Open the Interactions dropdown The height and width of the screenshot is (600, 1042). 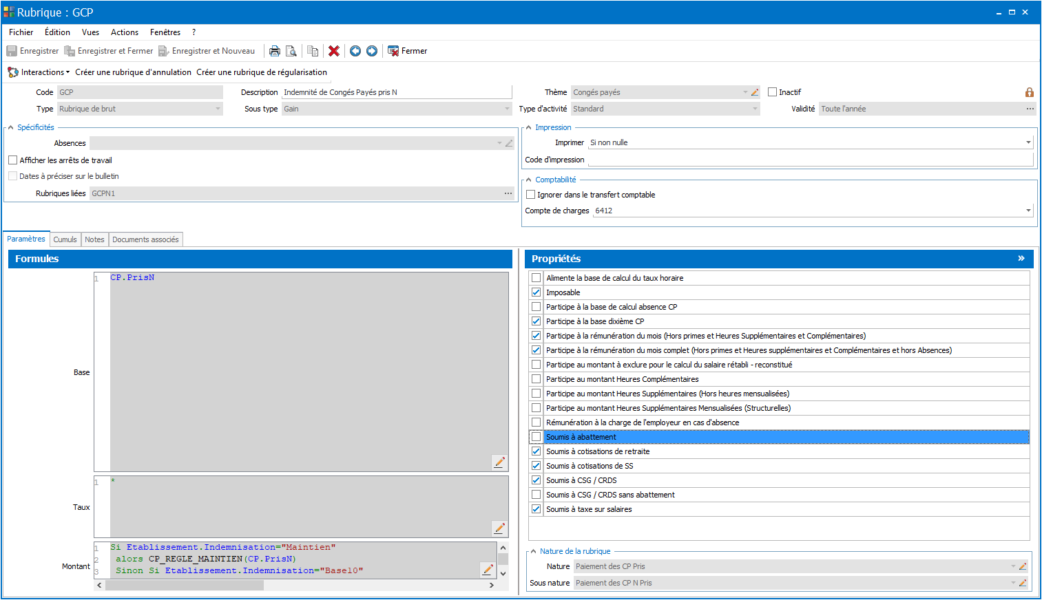click(x=39, y=72)
